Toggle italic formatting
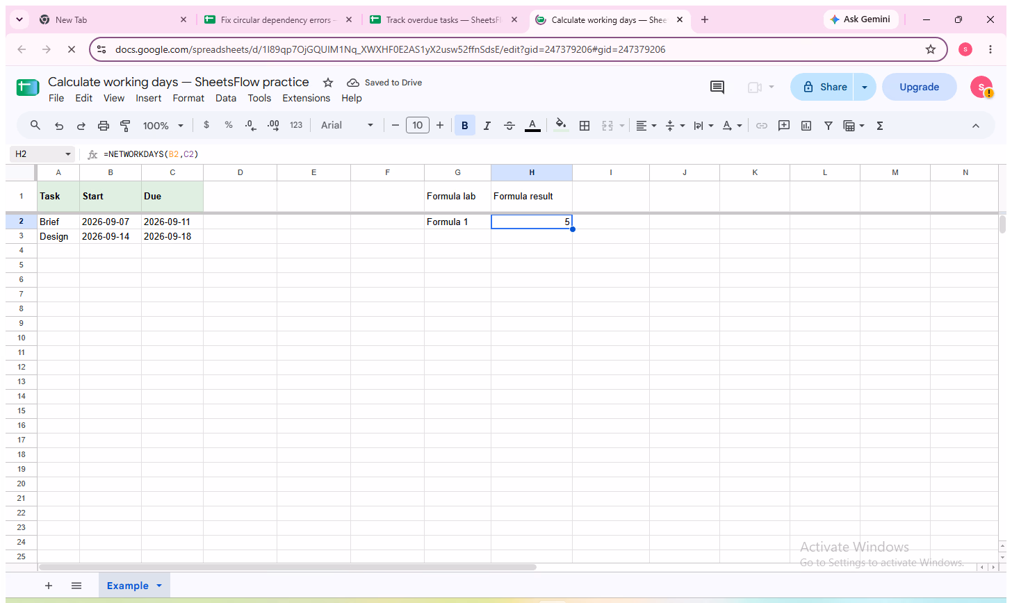The image size is (1012, 603). (487, 126)
